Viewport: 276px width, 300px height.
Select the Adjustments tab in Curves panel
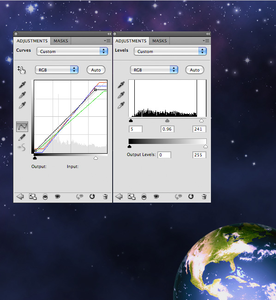pyautogui.click(x=32, y=41)
